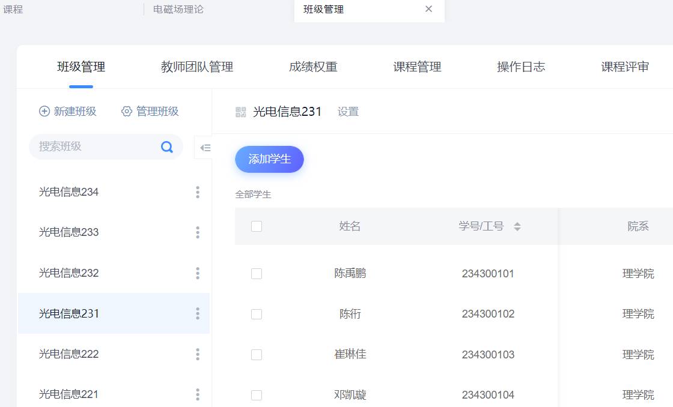This screenshot has width=673, height=407.
Task: Open 设置 link beside class name
Action: click(x=348, y=112)
